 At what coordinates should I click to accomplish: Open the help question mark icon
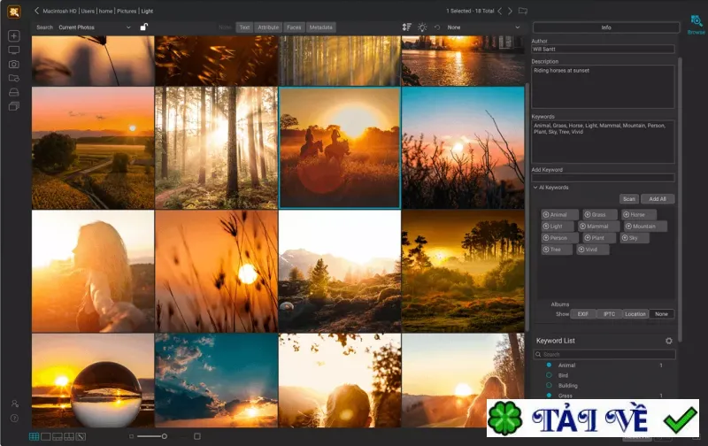pyautogui.click(x=14, y=418)
